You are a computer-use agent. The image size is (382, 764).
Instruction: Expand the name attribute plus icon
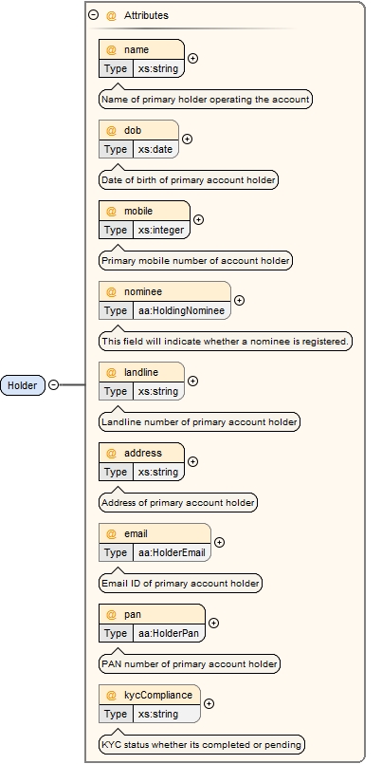(192, 59)
